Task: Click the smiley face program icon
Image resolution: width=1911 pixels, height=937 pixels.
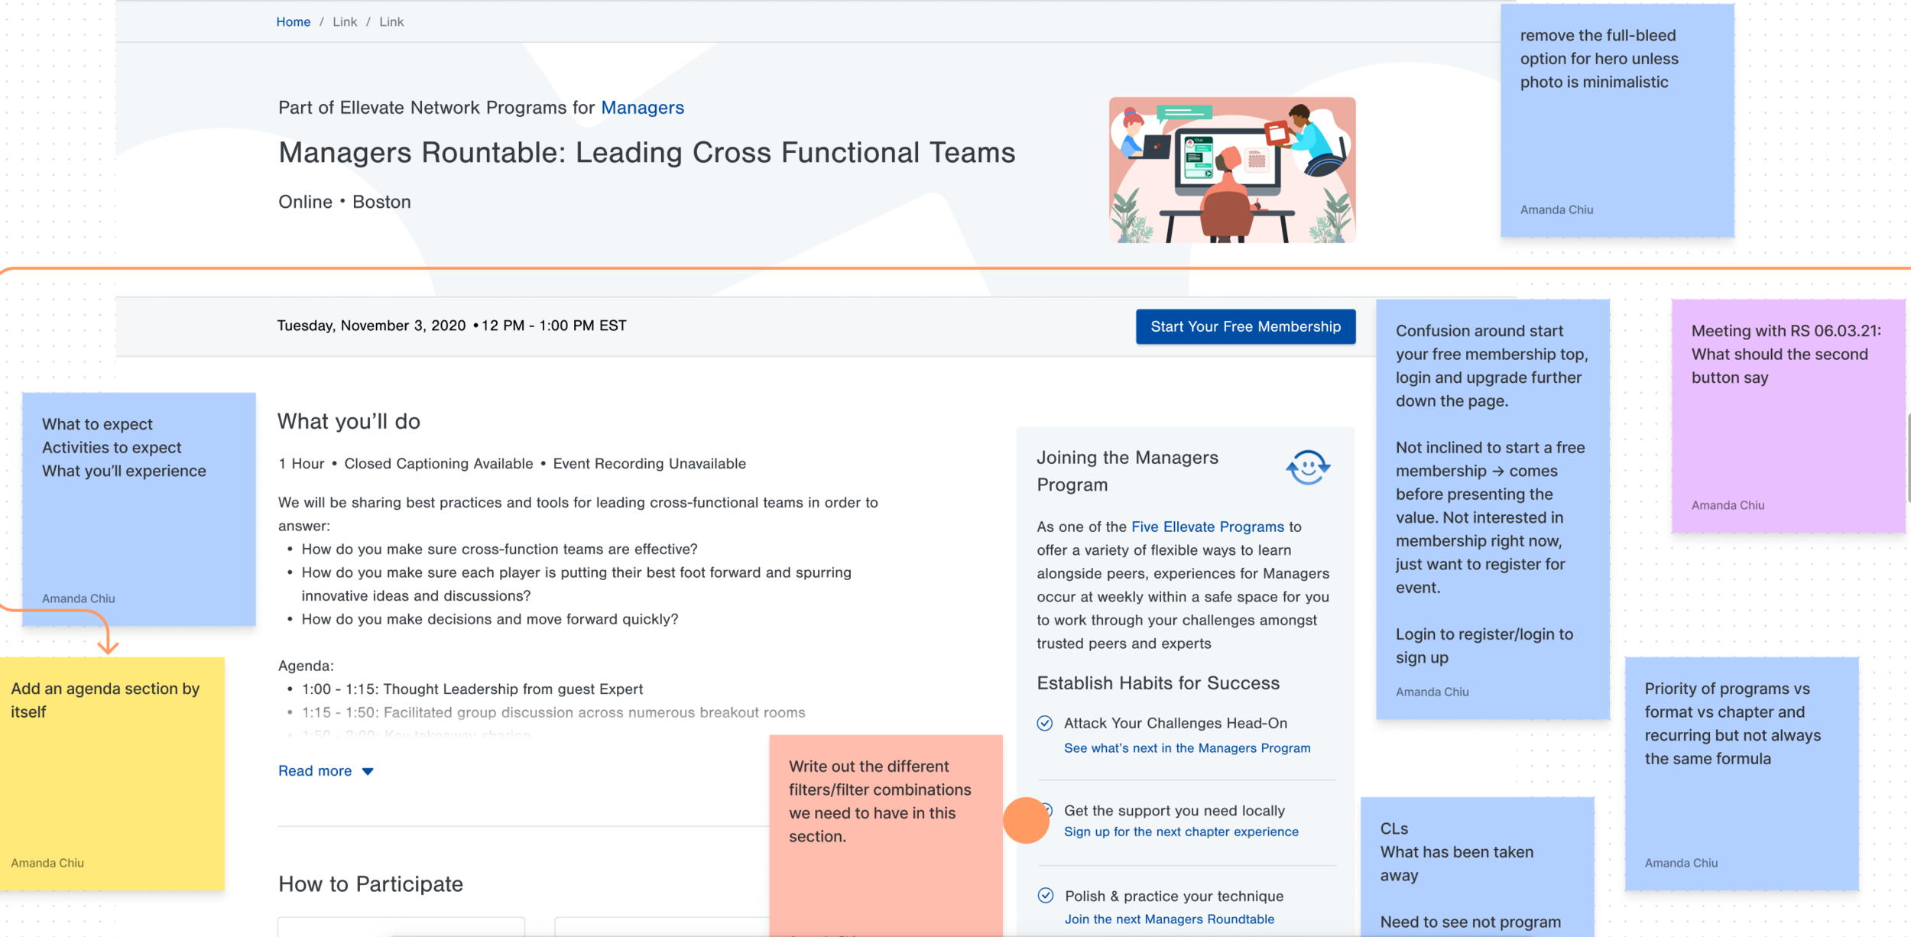Action: (1308, 467)
